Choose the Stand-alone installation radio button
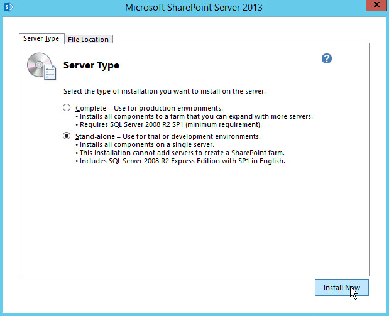389x316 pixels. (x=67, y=136)
